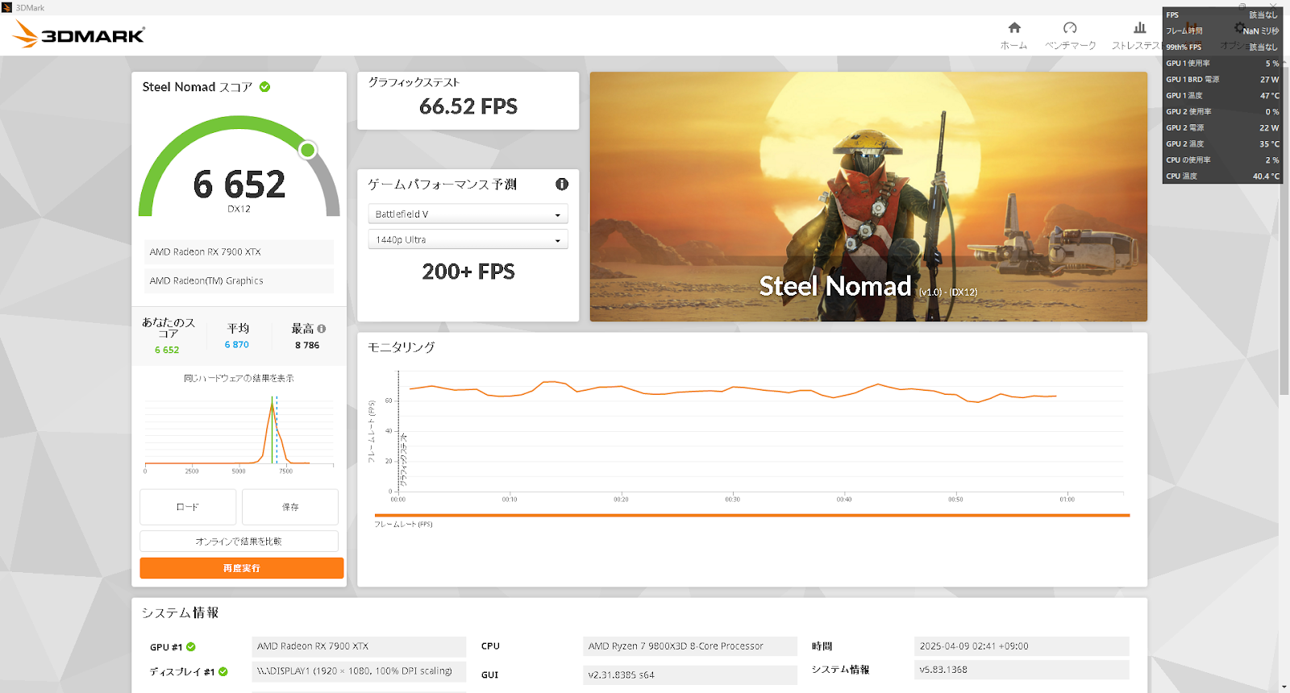Click the round knob on the score gauge
Viewport: 1290px width, 693px height.
coord(308,150)
